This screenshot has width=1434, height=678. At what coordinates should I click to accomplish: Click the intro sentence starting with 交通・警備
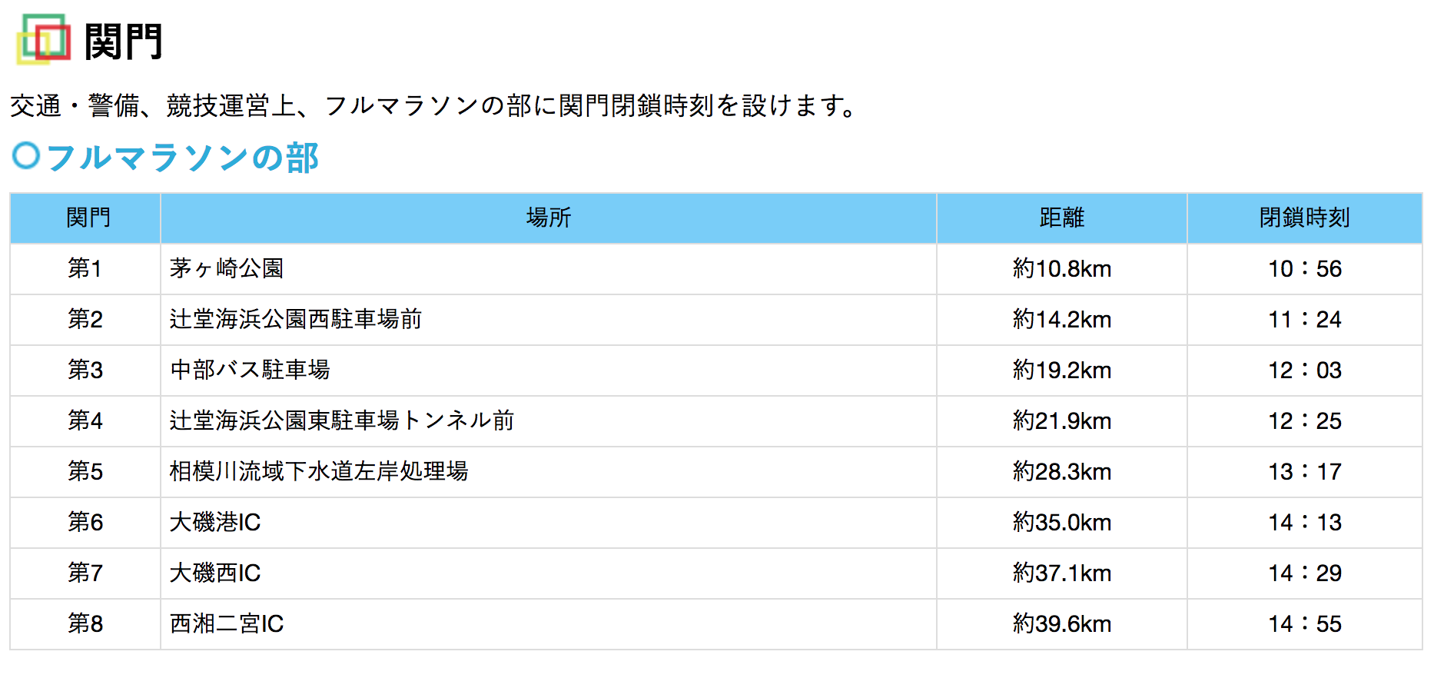pyautogui.click(x=434, y=105)
